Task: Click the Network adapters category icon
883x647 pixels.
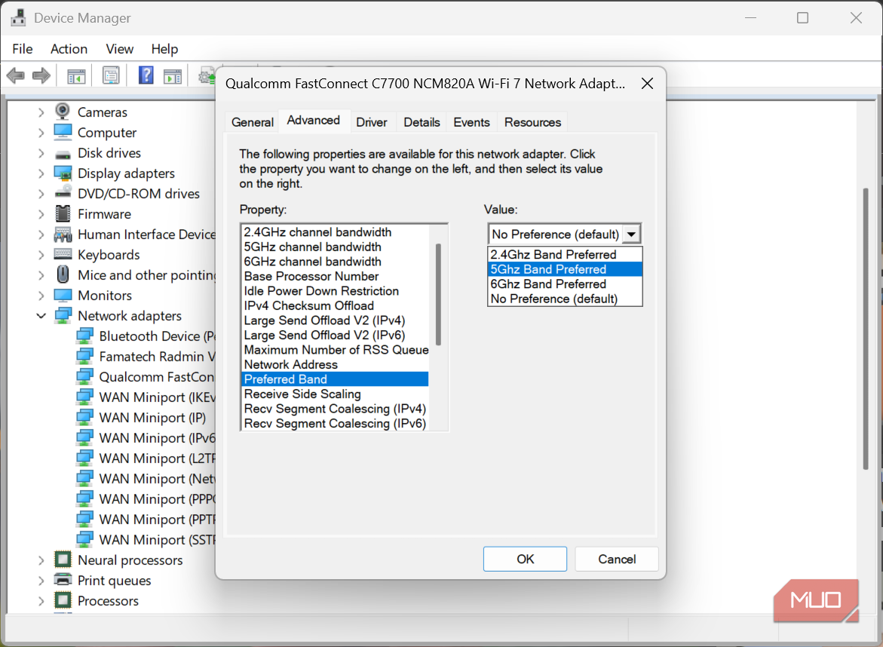Action: click(63, 315)
